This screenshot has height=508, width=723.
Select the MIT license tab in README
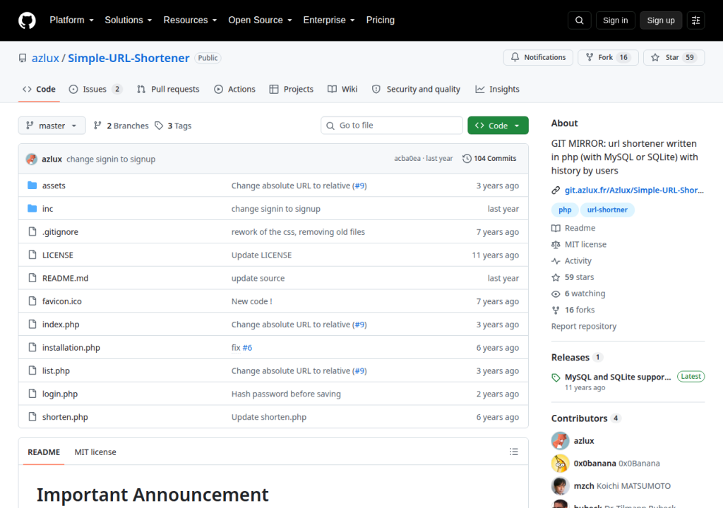point(95,452)
